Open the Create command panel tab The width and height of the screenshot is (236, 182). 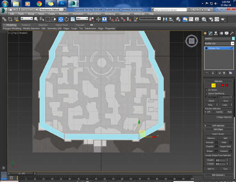click(205, 33)
